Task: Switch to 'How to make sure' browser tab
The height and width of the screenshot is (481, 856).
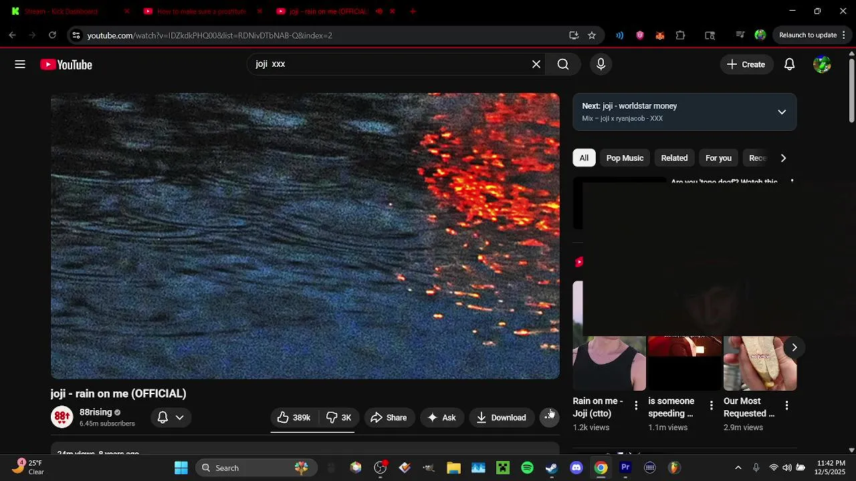Action: click(x=201, y=11)
